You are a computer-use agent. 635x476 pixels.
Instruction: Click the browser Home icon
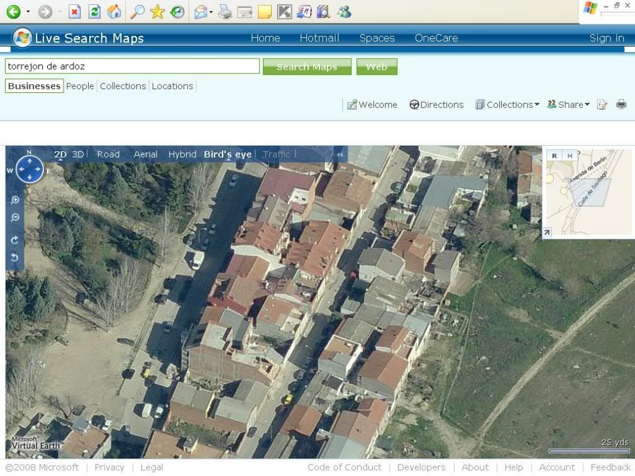click(114, 11)
